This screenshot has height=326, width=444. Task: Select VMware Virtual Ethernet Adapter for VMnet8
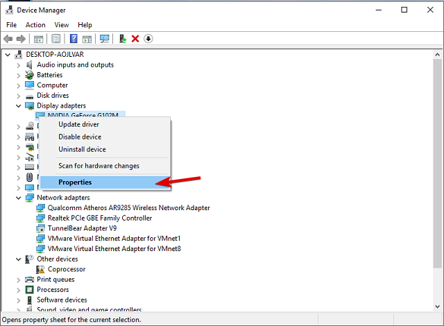coord(114,249)
